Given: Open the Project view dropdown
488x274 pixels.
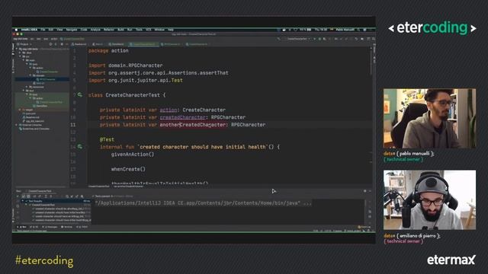Looking at the screenshot, I should tap(24, 44).
